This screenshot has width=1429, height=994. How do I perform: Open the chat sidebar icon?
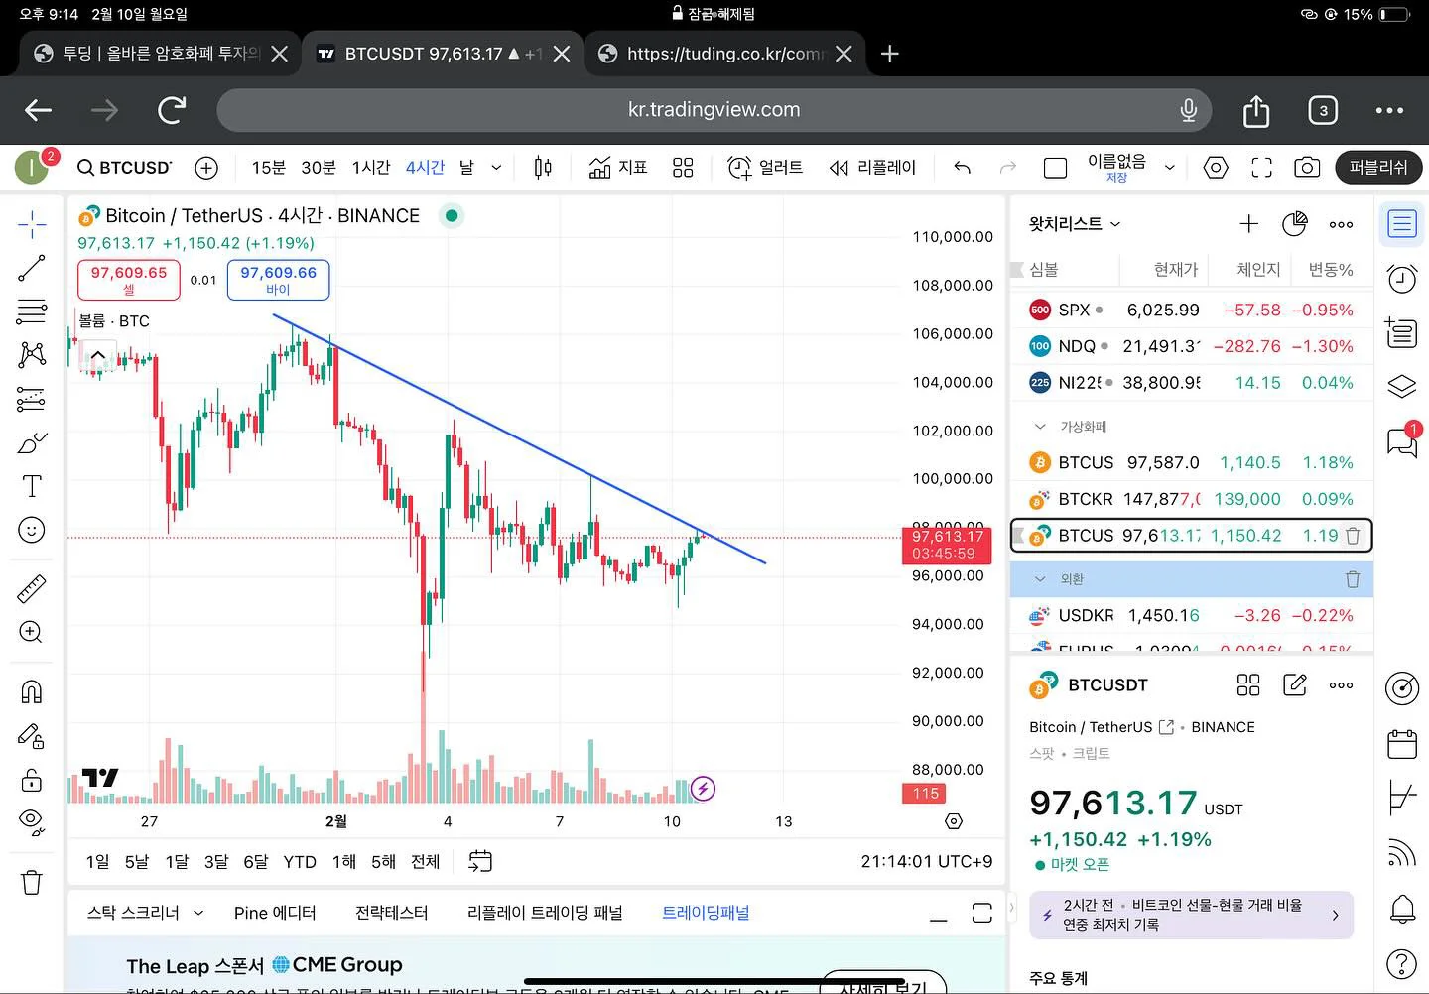click(x=1401, y=441)
